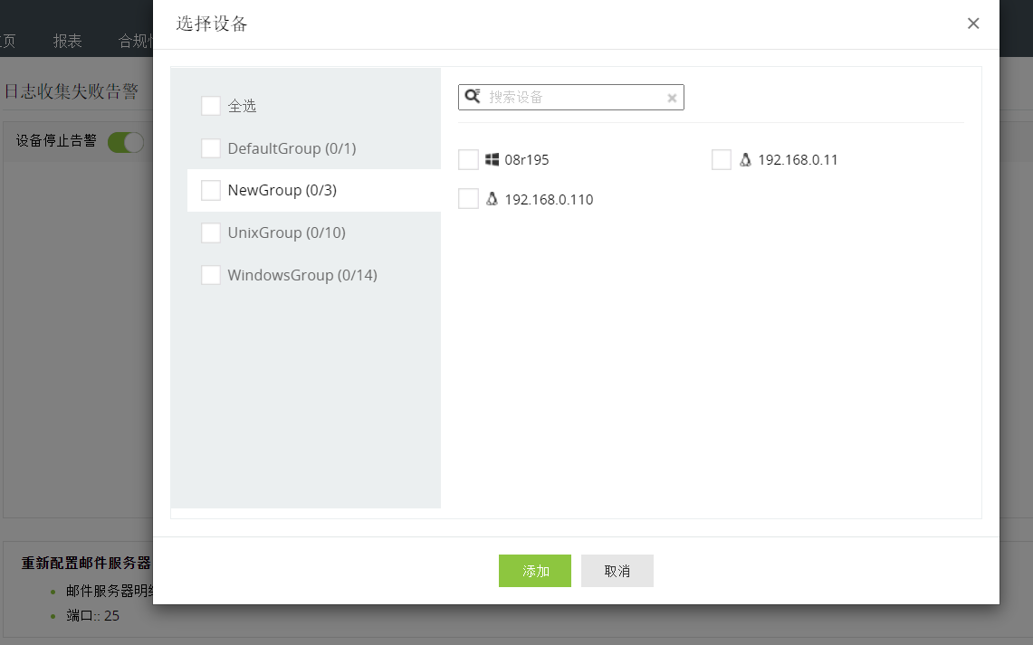Check the NewGroup (0/3) checkbox
Viewport: 1033px width, 645px height.
pyautogui.click(x=211, y=190)
